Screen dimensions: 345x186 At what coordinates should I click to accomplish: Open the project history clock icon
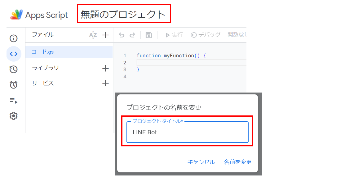pos(14,69)
